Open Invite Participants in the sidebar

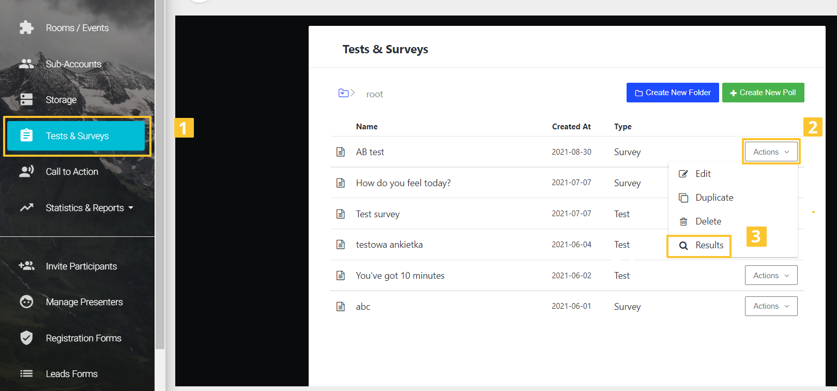[81, 266]
